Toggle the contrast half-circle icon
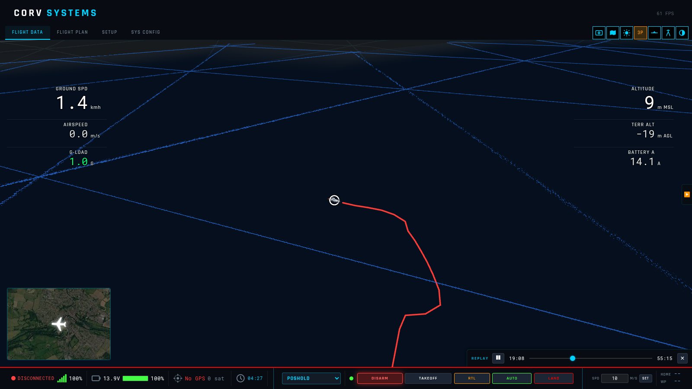The height and width of the screenshot is (389, 692). click(x=682, y=32)
